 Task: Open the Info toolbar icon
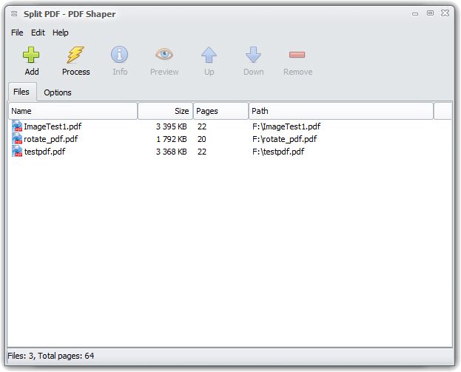[119, 55]
